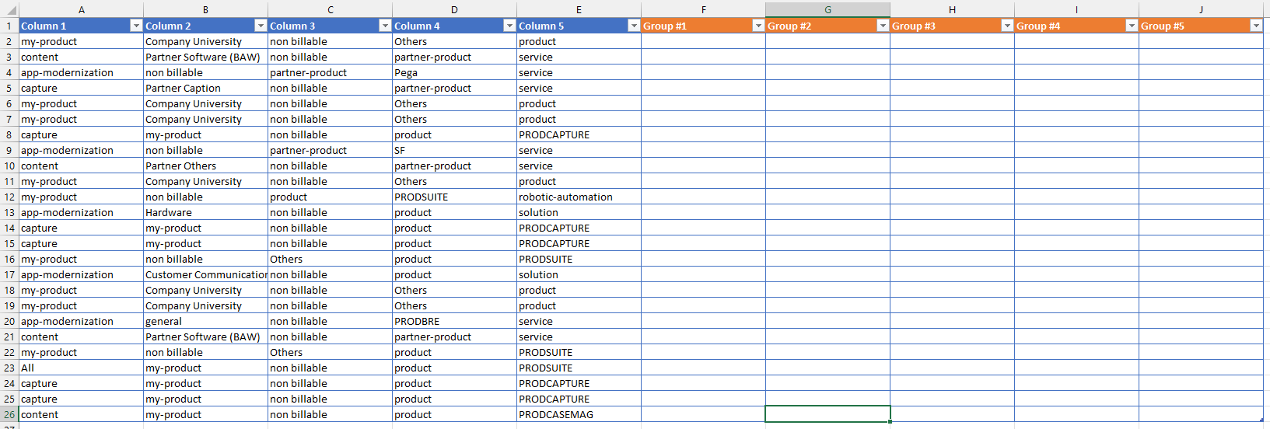
Task: Select column A header
Action: click(x=82, y=9)
